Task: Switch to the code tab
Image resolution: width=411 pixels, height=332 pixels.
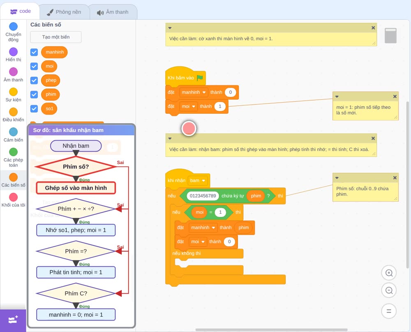Action: (x=20, y=11)
